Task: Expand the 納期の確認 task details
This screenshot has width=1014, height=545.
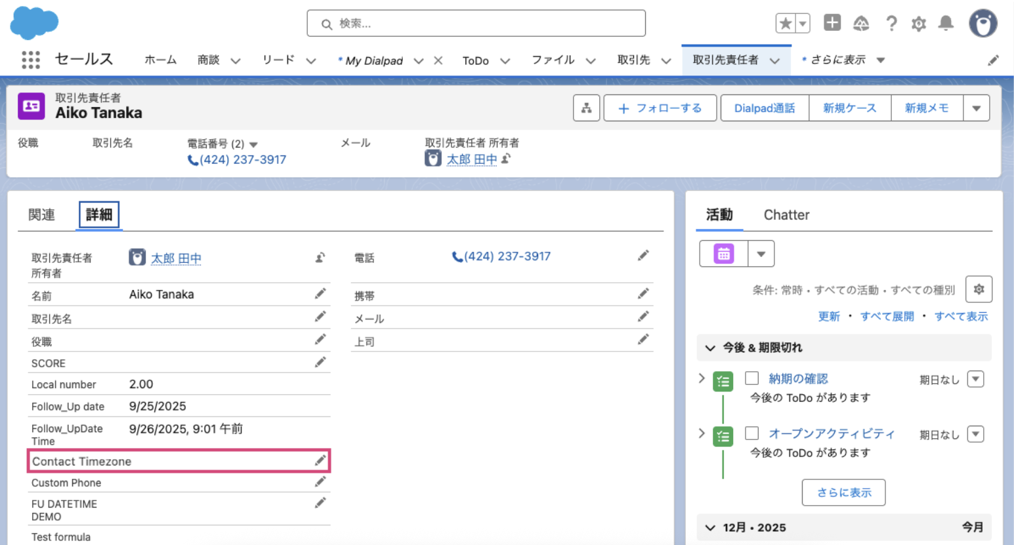Action: coord(702,378)
